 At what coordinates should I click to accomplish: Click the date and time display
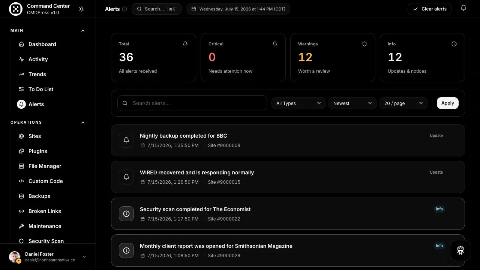pos(238,9)
